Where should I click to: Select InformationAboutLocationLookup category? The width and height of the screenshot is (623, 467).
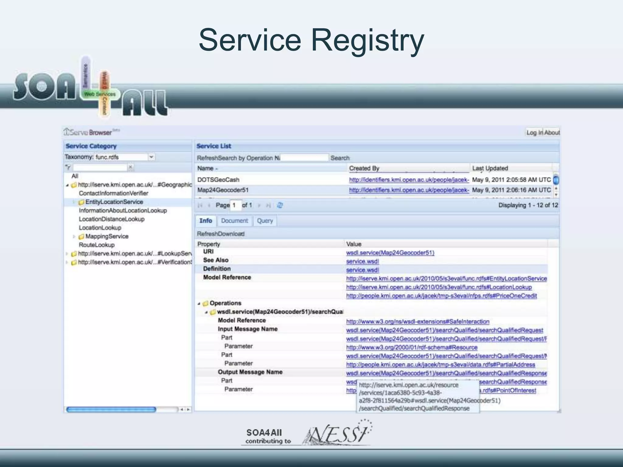[x=123, y=211]
